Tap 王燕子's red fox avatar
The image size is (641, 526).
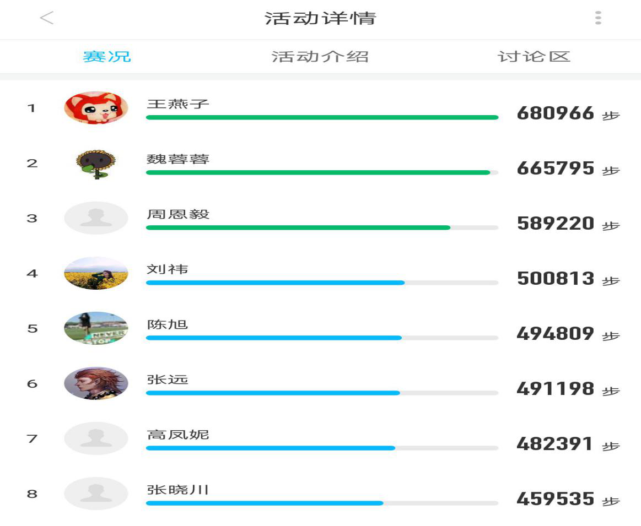pyautogui.click(x=96, y=108)
